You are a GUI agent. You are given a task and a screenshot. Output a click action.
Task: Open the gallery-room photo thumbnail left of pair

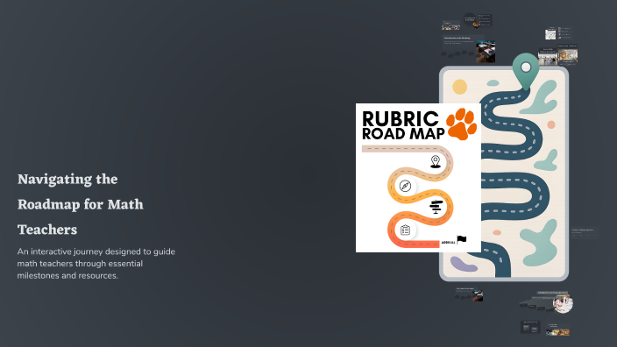click(548, 57)
